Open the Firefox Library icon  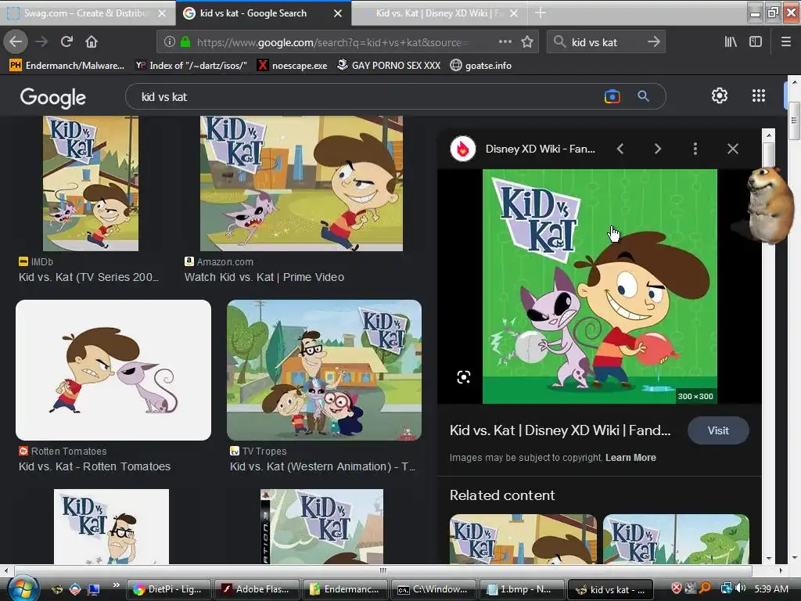(x=731, y=42)
